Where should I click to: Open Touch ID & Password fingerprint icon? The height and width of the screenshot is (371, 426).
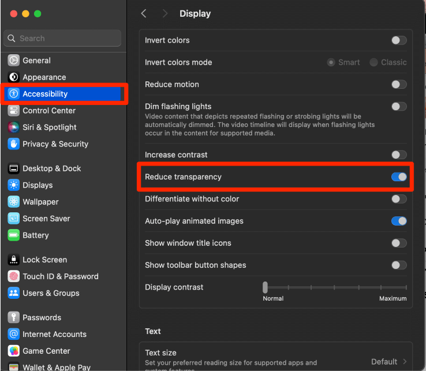[x=14, y=276]
